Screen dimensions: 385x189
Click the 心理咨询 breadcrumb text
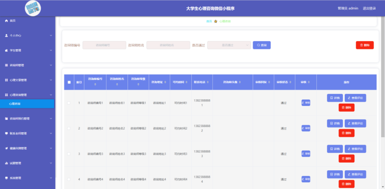225,22
